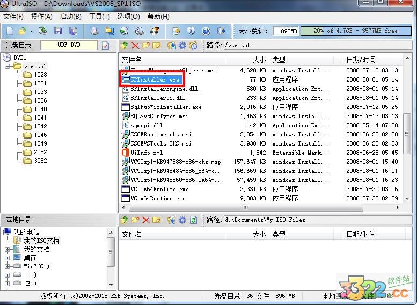The width and height of the screenshot is (417, 305).
Task: Open the 工具(T) menu
Action: [x=99, y=17]
